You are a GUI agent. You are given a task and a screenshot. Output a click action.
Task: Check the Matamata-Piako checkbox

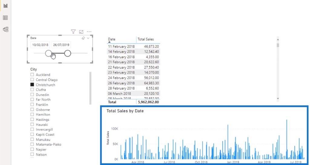(32, 144)
